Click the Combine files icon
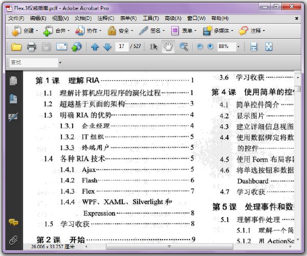The image size is (307, 256). click(48, 31)
